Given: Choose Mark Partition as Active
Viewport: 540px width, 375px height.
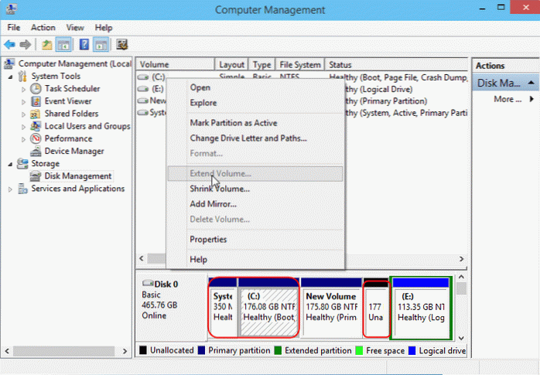Looking at the screenshot, I should tap(255, 123).
